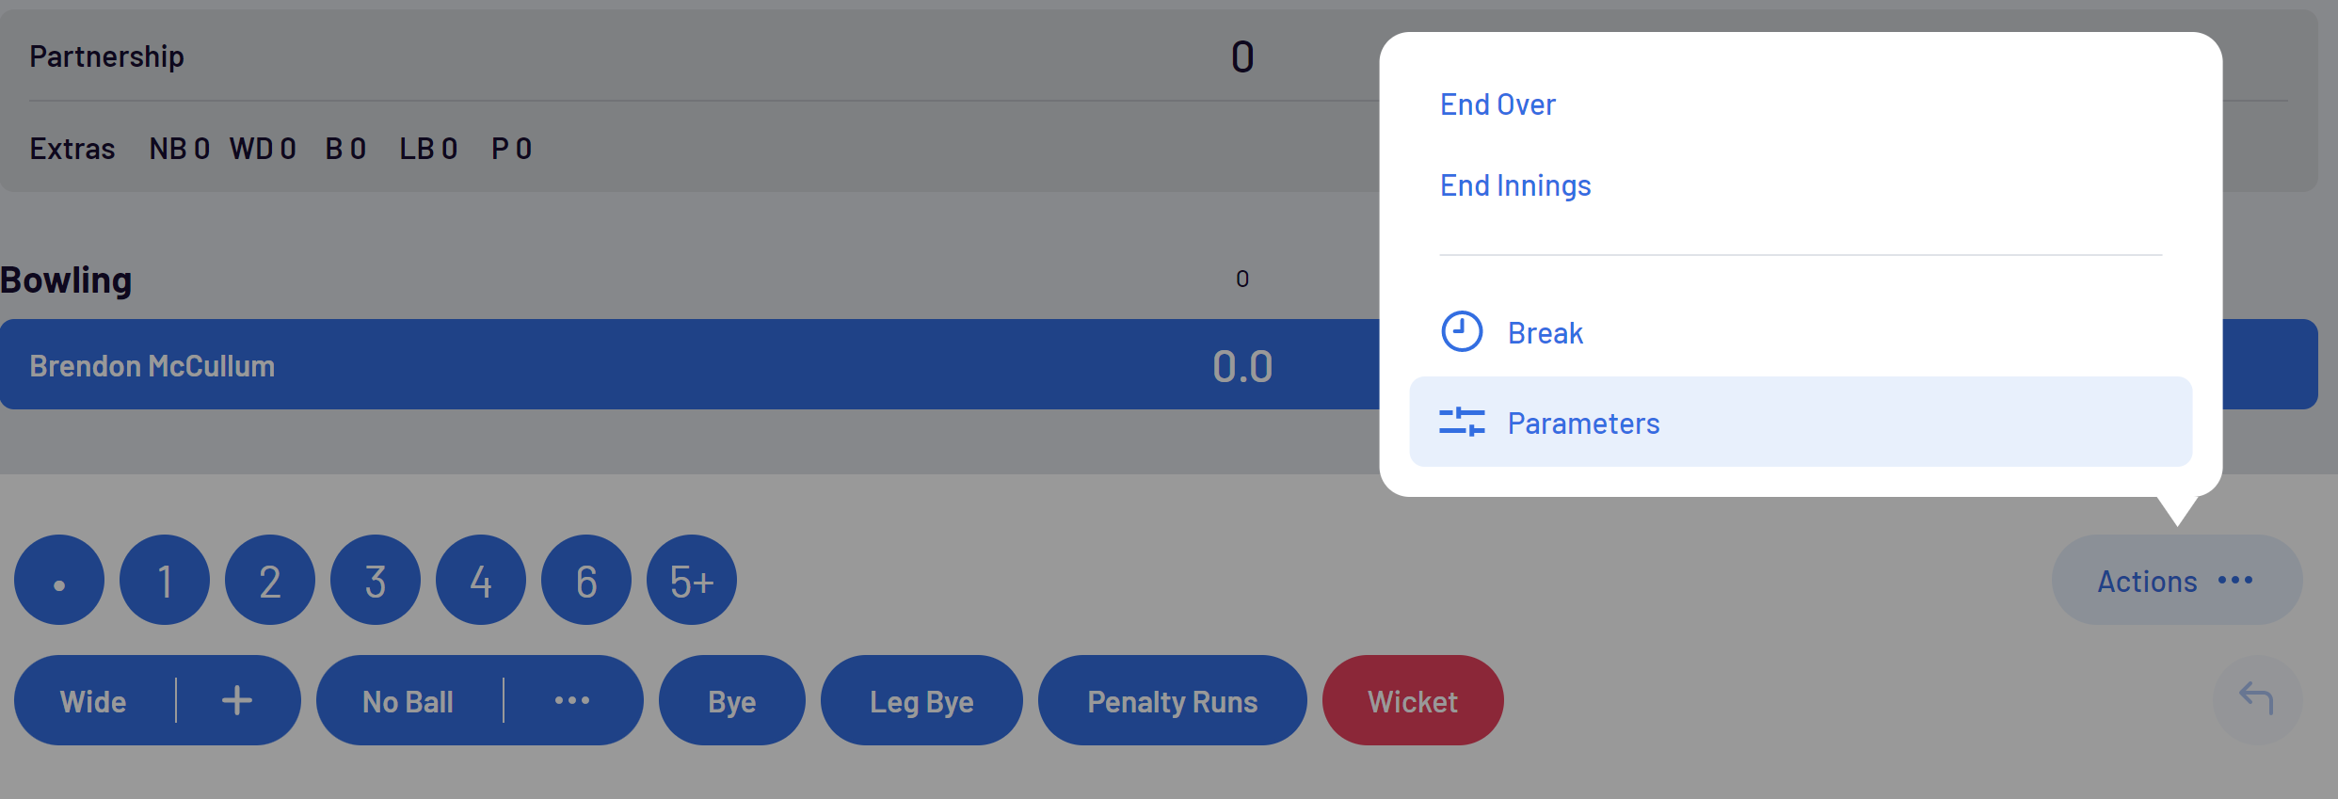Record a Wicket
Viewport: 2338px width, 799px height.
(x=1412, y=700)
